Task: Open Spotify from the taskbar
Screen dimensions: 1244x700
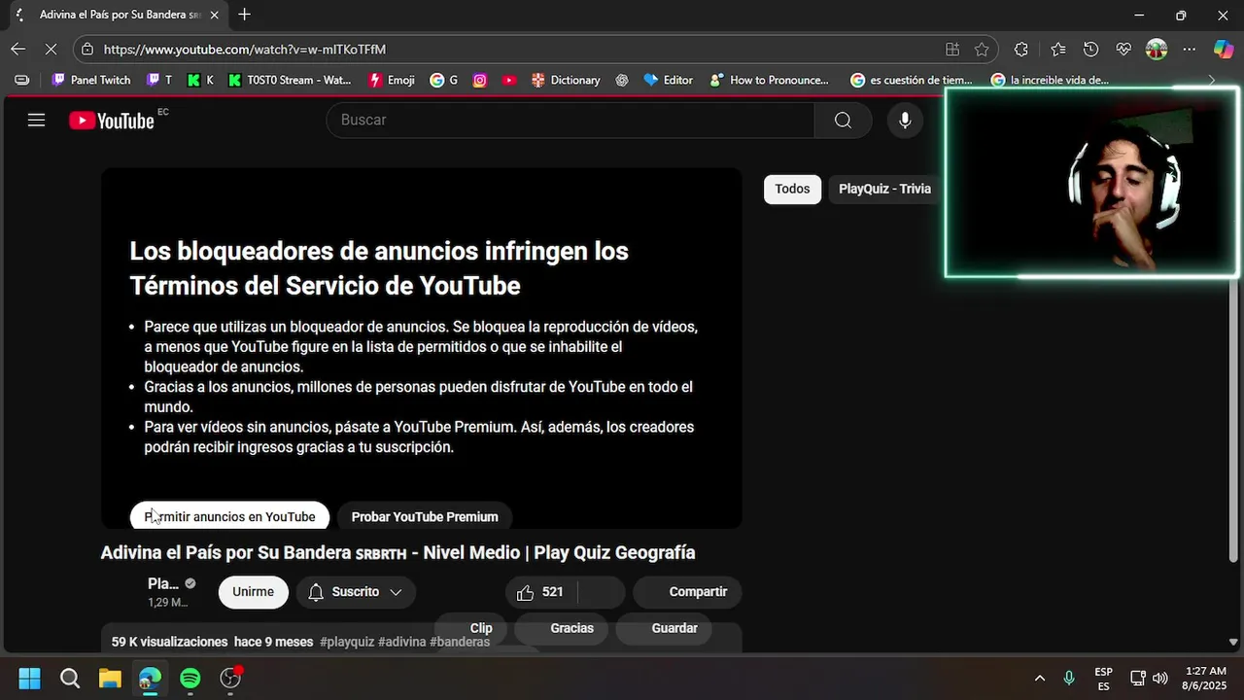Action: tap(190, 678)
